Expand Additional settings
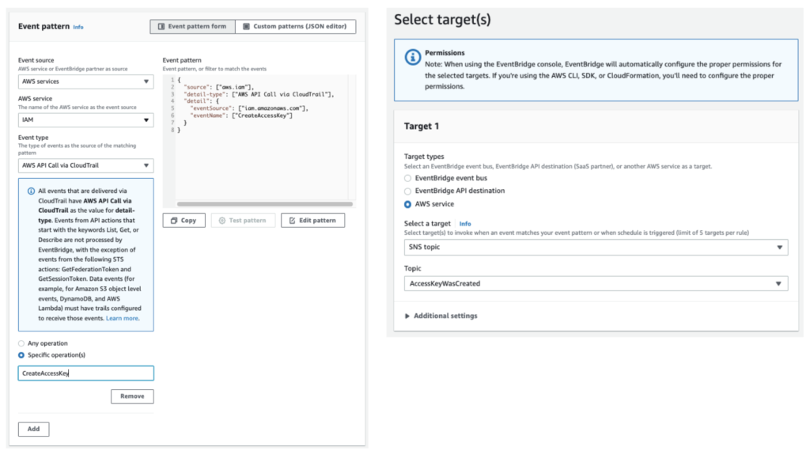This screenshot has height=458, width=810. pyautogui.click(x=441, y=316)
